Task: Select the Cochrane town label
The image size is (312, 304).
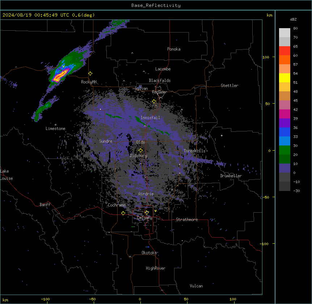Action: click(x=117, y=205)
